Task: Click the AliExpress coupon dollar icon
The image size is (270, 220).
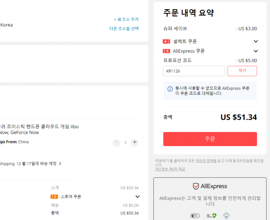Action: pos(166,51)
